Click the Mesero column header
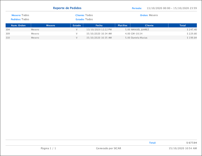The image size is (202, 156). (51, 25)
